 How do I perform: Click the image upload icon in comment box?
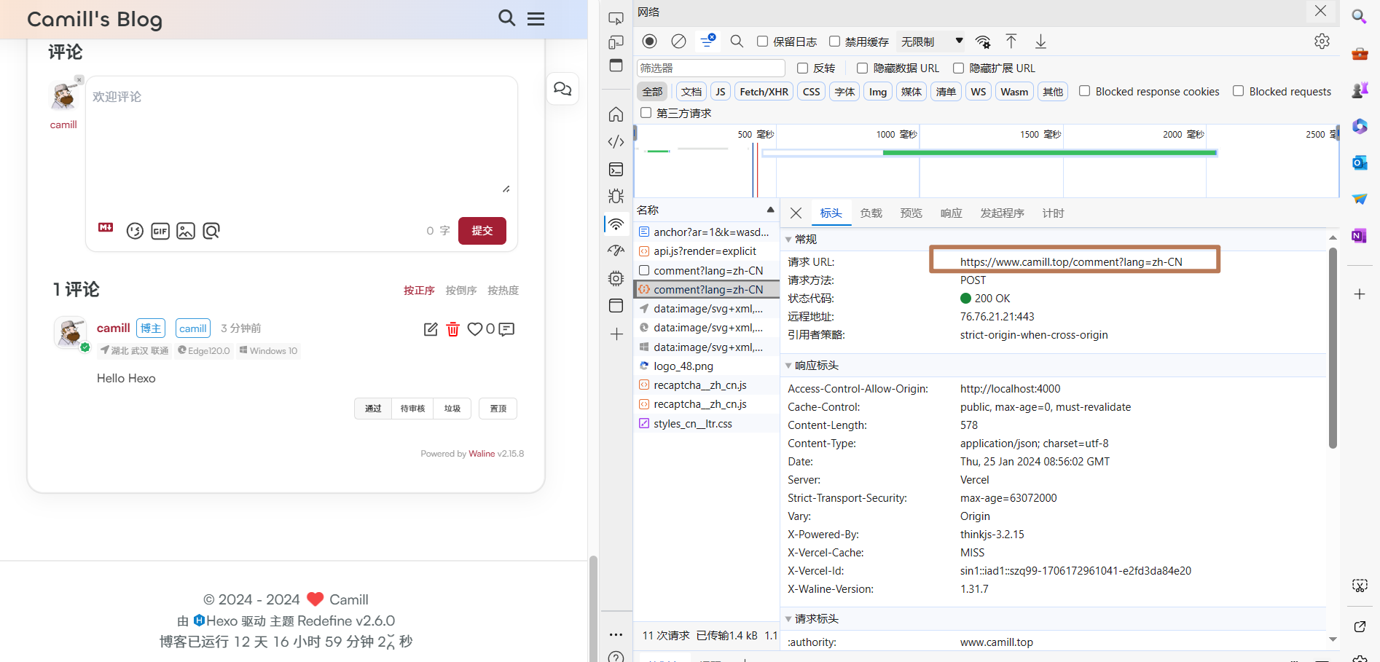click(x=186, y=231)
